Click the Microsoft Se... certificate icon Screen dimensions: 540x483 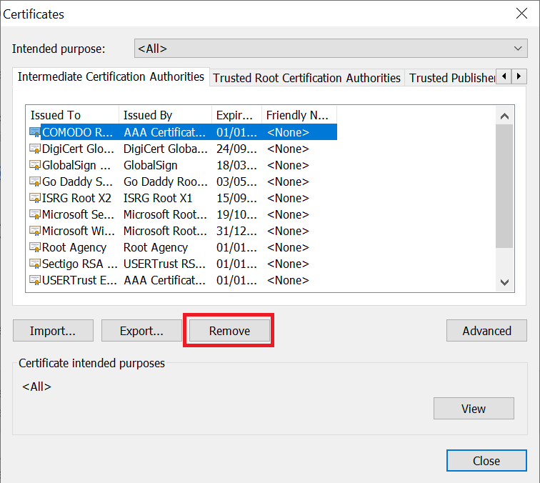[35, 214]
